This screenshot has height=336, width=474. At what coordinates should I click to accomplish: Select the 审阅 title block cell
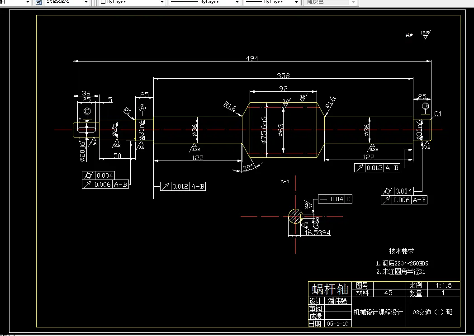(315, 308)
